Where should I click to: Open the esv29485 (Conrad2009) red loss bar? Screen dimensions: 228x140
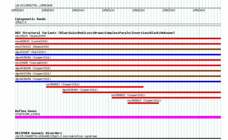coord(118,65)
